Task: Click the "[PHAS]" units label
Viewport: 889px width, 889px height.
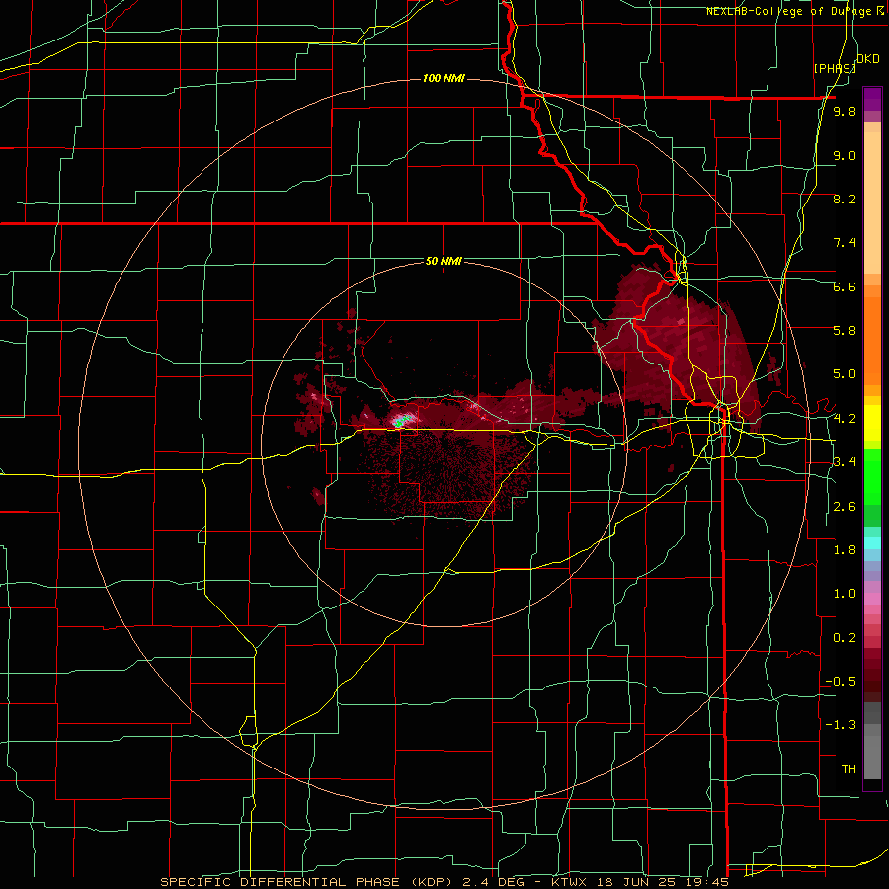Action: pyautogui.click(x=835, y=68)
